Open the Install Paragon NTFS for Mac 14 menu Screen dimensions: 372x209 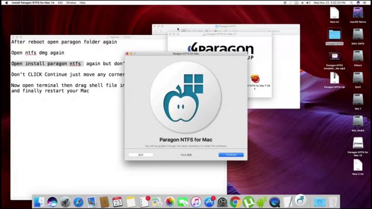[33, 2]
